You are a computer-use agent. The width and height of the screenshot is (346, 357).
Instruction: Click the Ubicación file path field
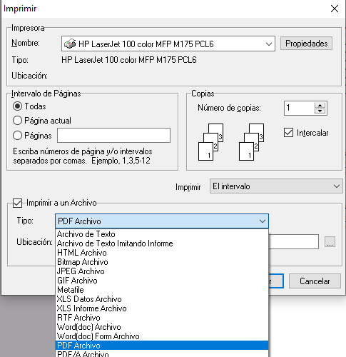294,242
